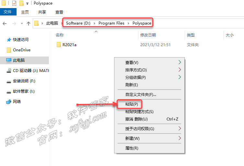Open the quick access toolbar customize dropdown
Screen dimensions: 244x166
[x=28, y=4]
